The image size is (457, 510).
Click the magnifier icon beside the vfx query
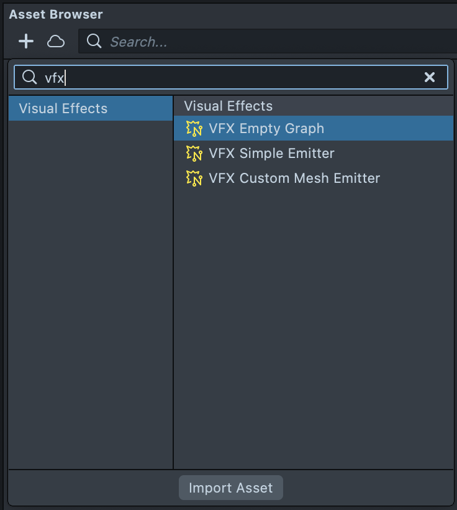(x=29, y=77)
